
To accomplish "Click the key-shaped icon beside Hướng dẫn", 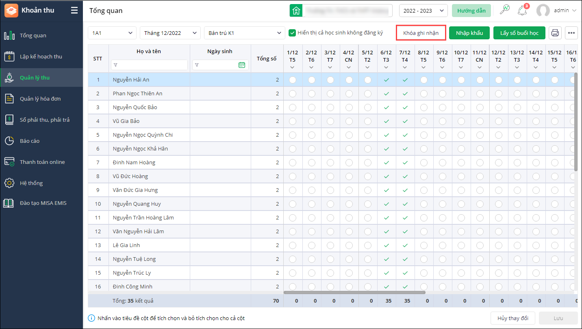I will click(504, 11).
